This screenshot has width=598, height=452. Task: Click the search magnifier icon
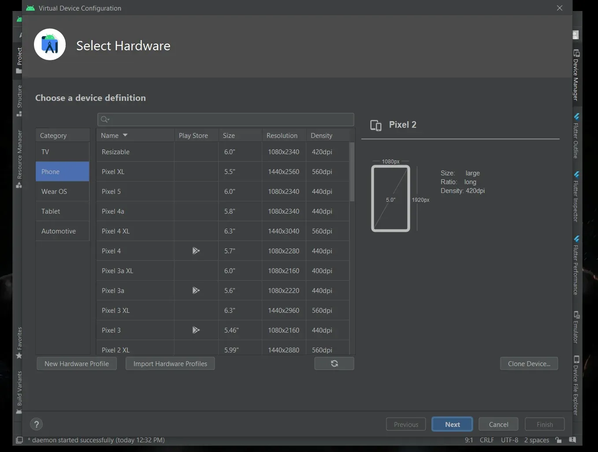click(105, 119)
